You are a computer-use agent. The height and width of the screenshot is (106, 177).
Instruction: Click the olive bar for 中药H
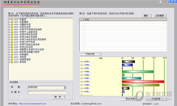pos(141,85)
